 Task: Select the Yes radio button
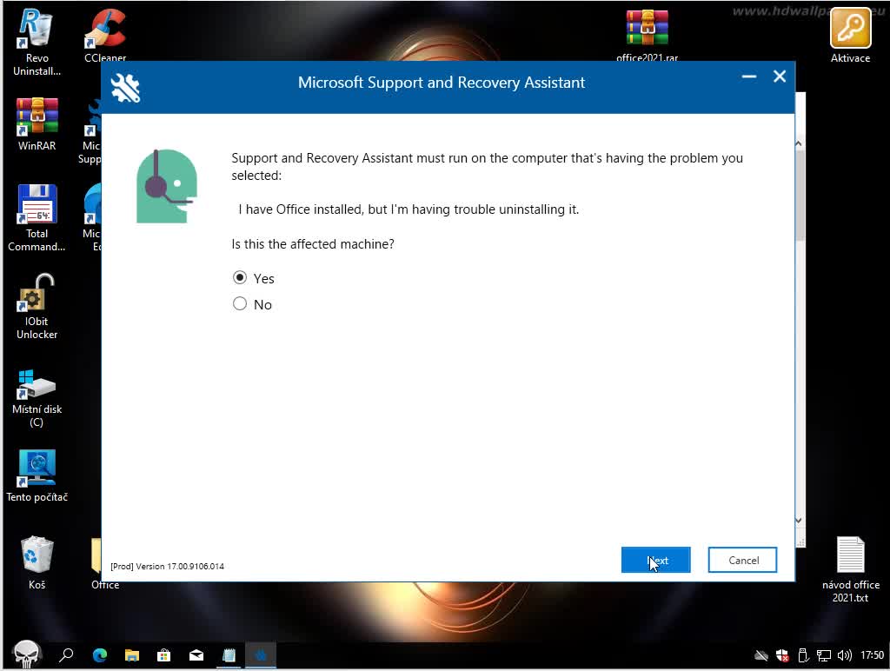(x=240, y=277)
